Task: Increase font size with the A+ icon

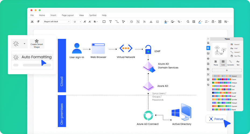Action: pos(85,22)
